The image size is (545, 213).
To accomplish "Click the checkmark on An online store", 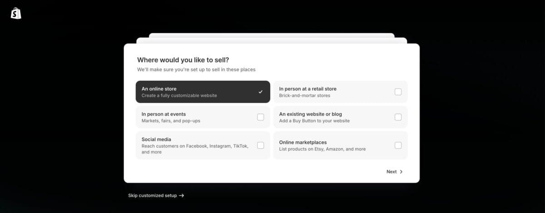I will [x=260, y=92].
